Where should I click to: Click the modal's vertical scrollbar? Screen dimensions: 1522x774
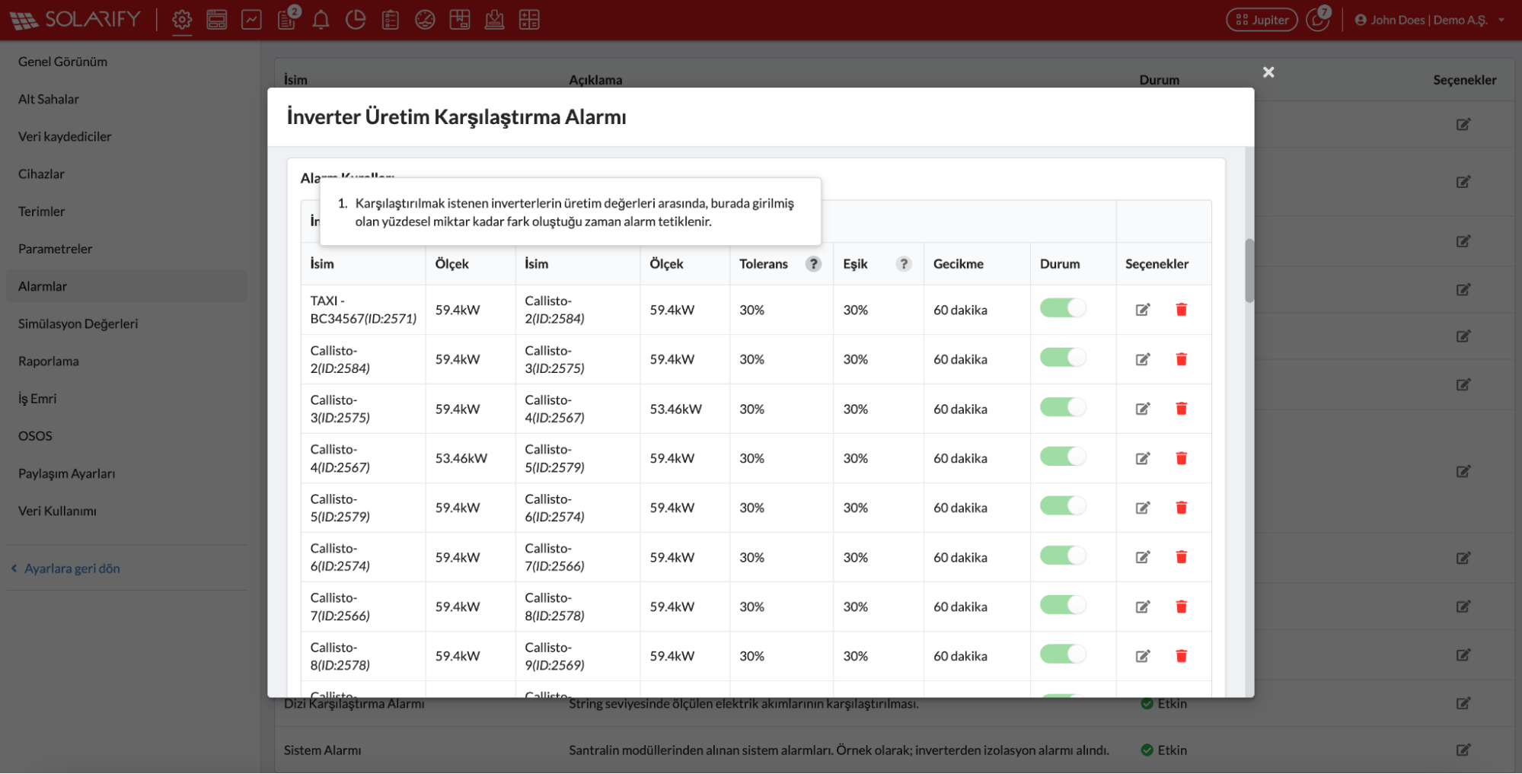click(1249, 270)
